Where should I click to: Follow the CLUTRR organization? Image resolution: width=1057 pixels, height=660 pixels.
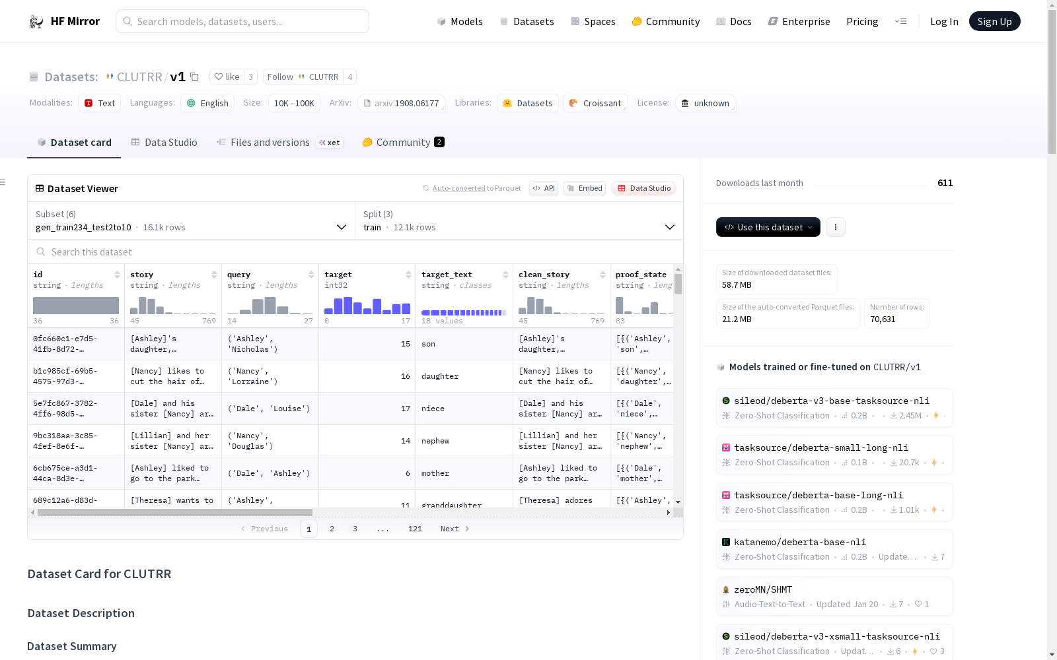(303, 77)
